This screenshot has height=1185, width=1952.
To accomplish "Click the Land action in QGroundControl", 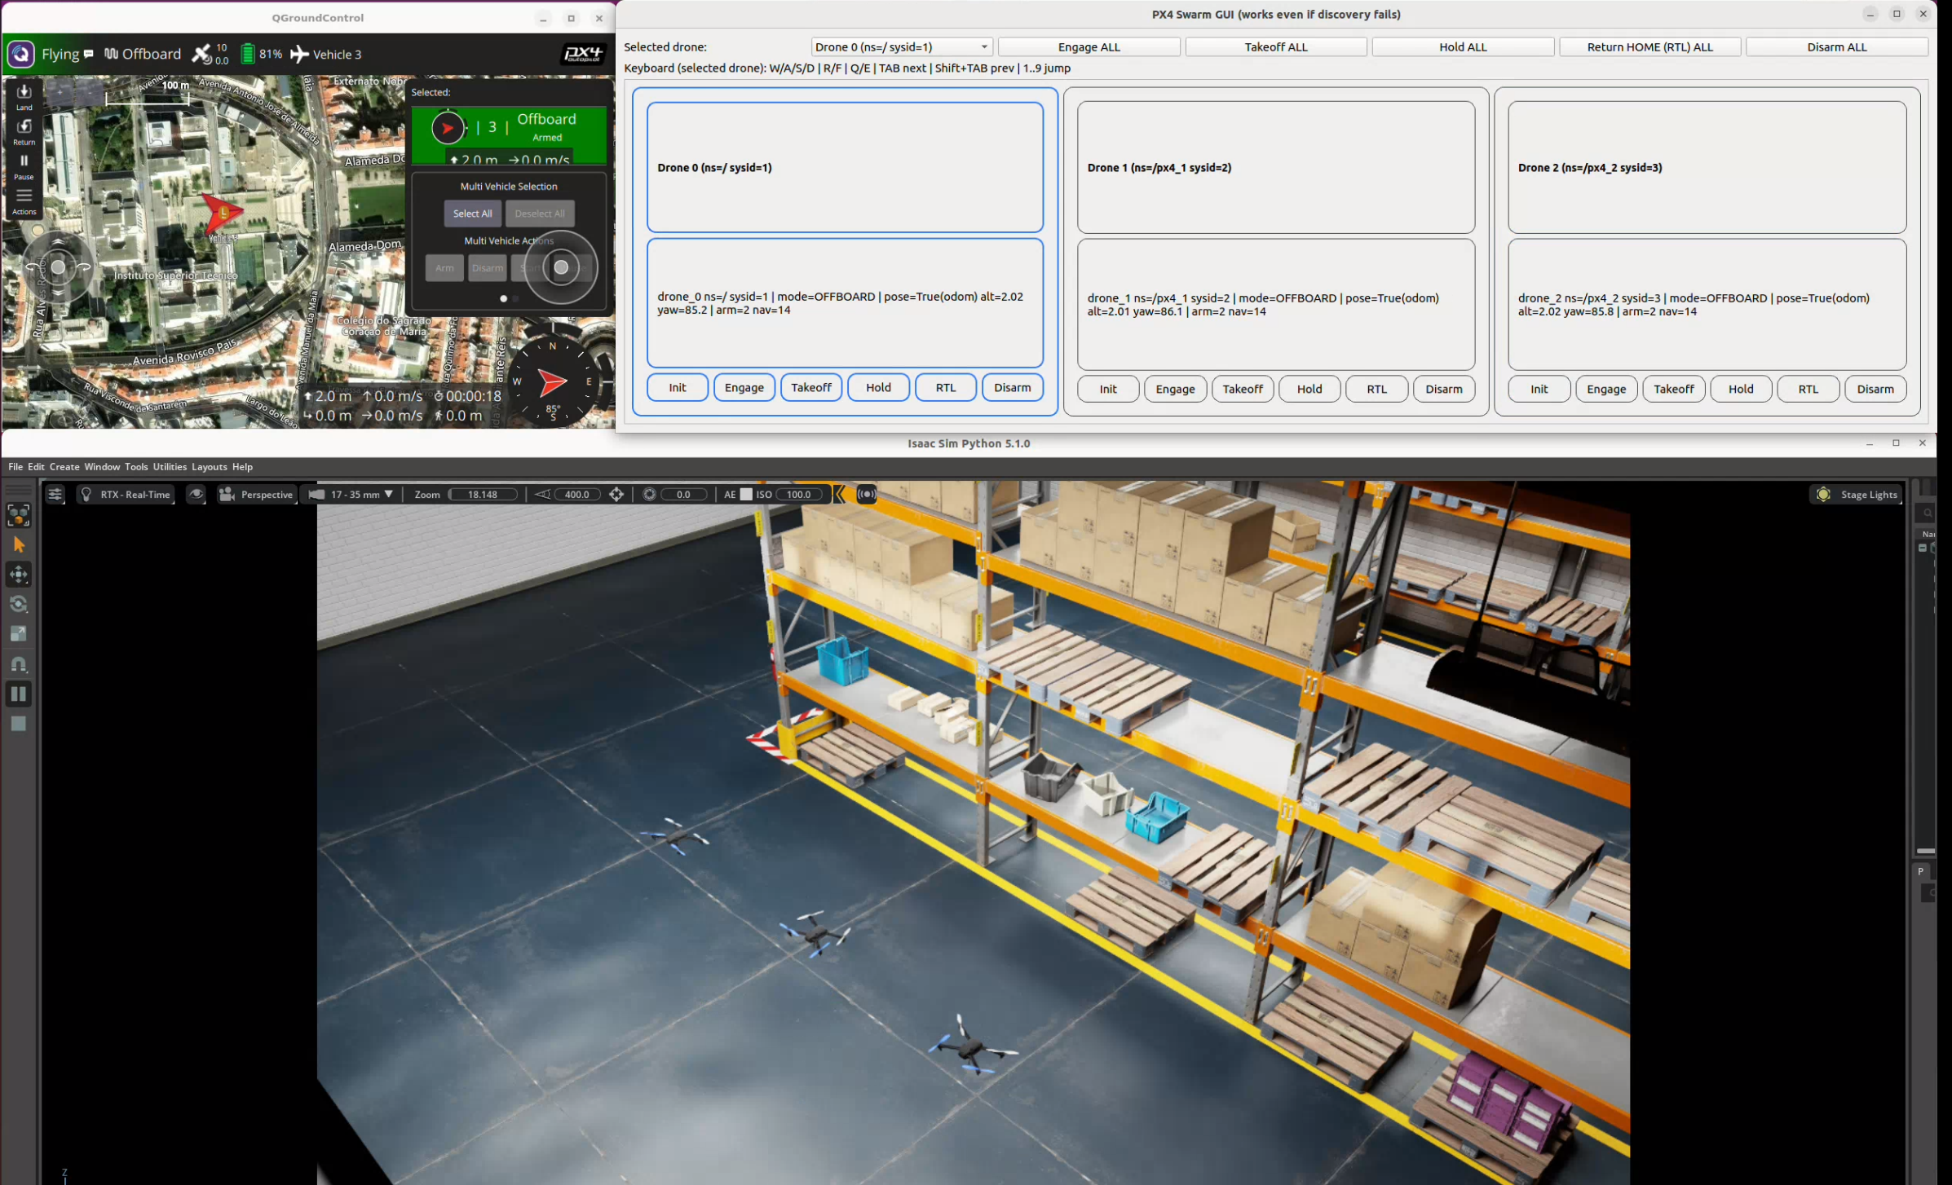I will [24, 96].
